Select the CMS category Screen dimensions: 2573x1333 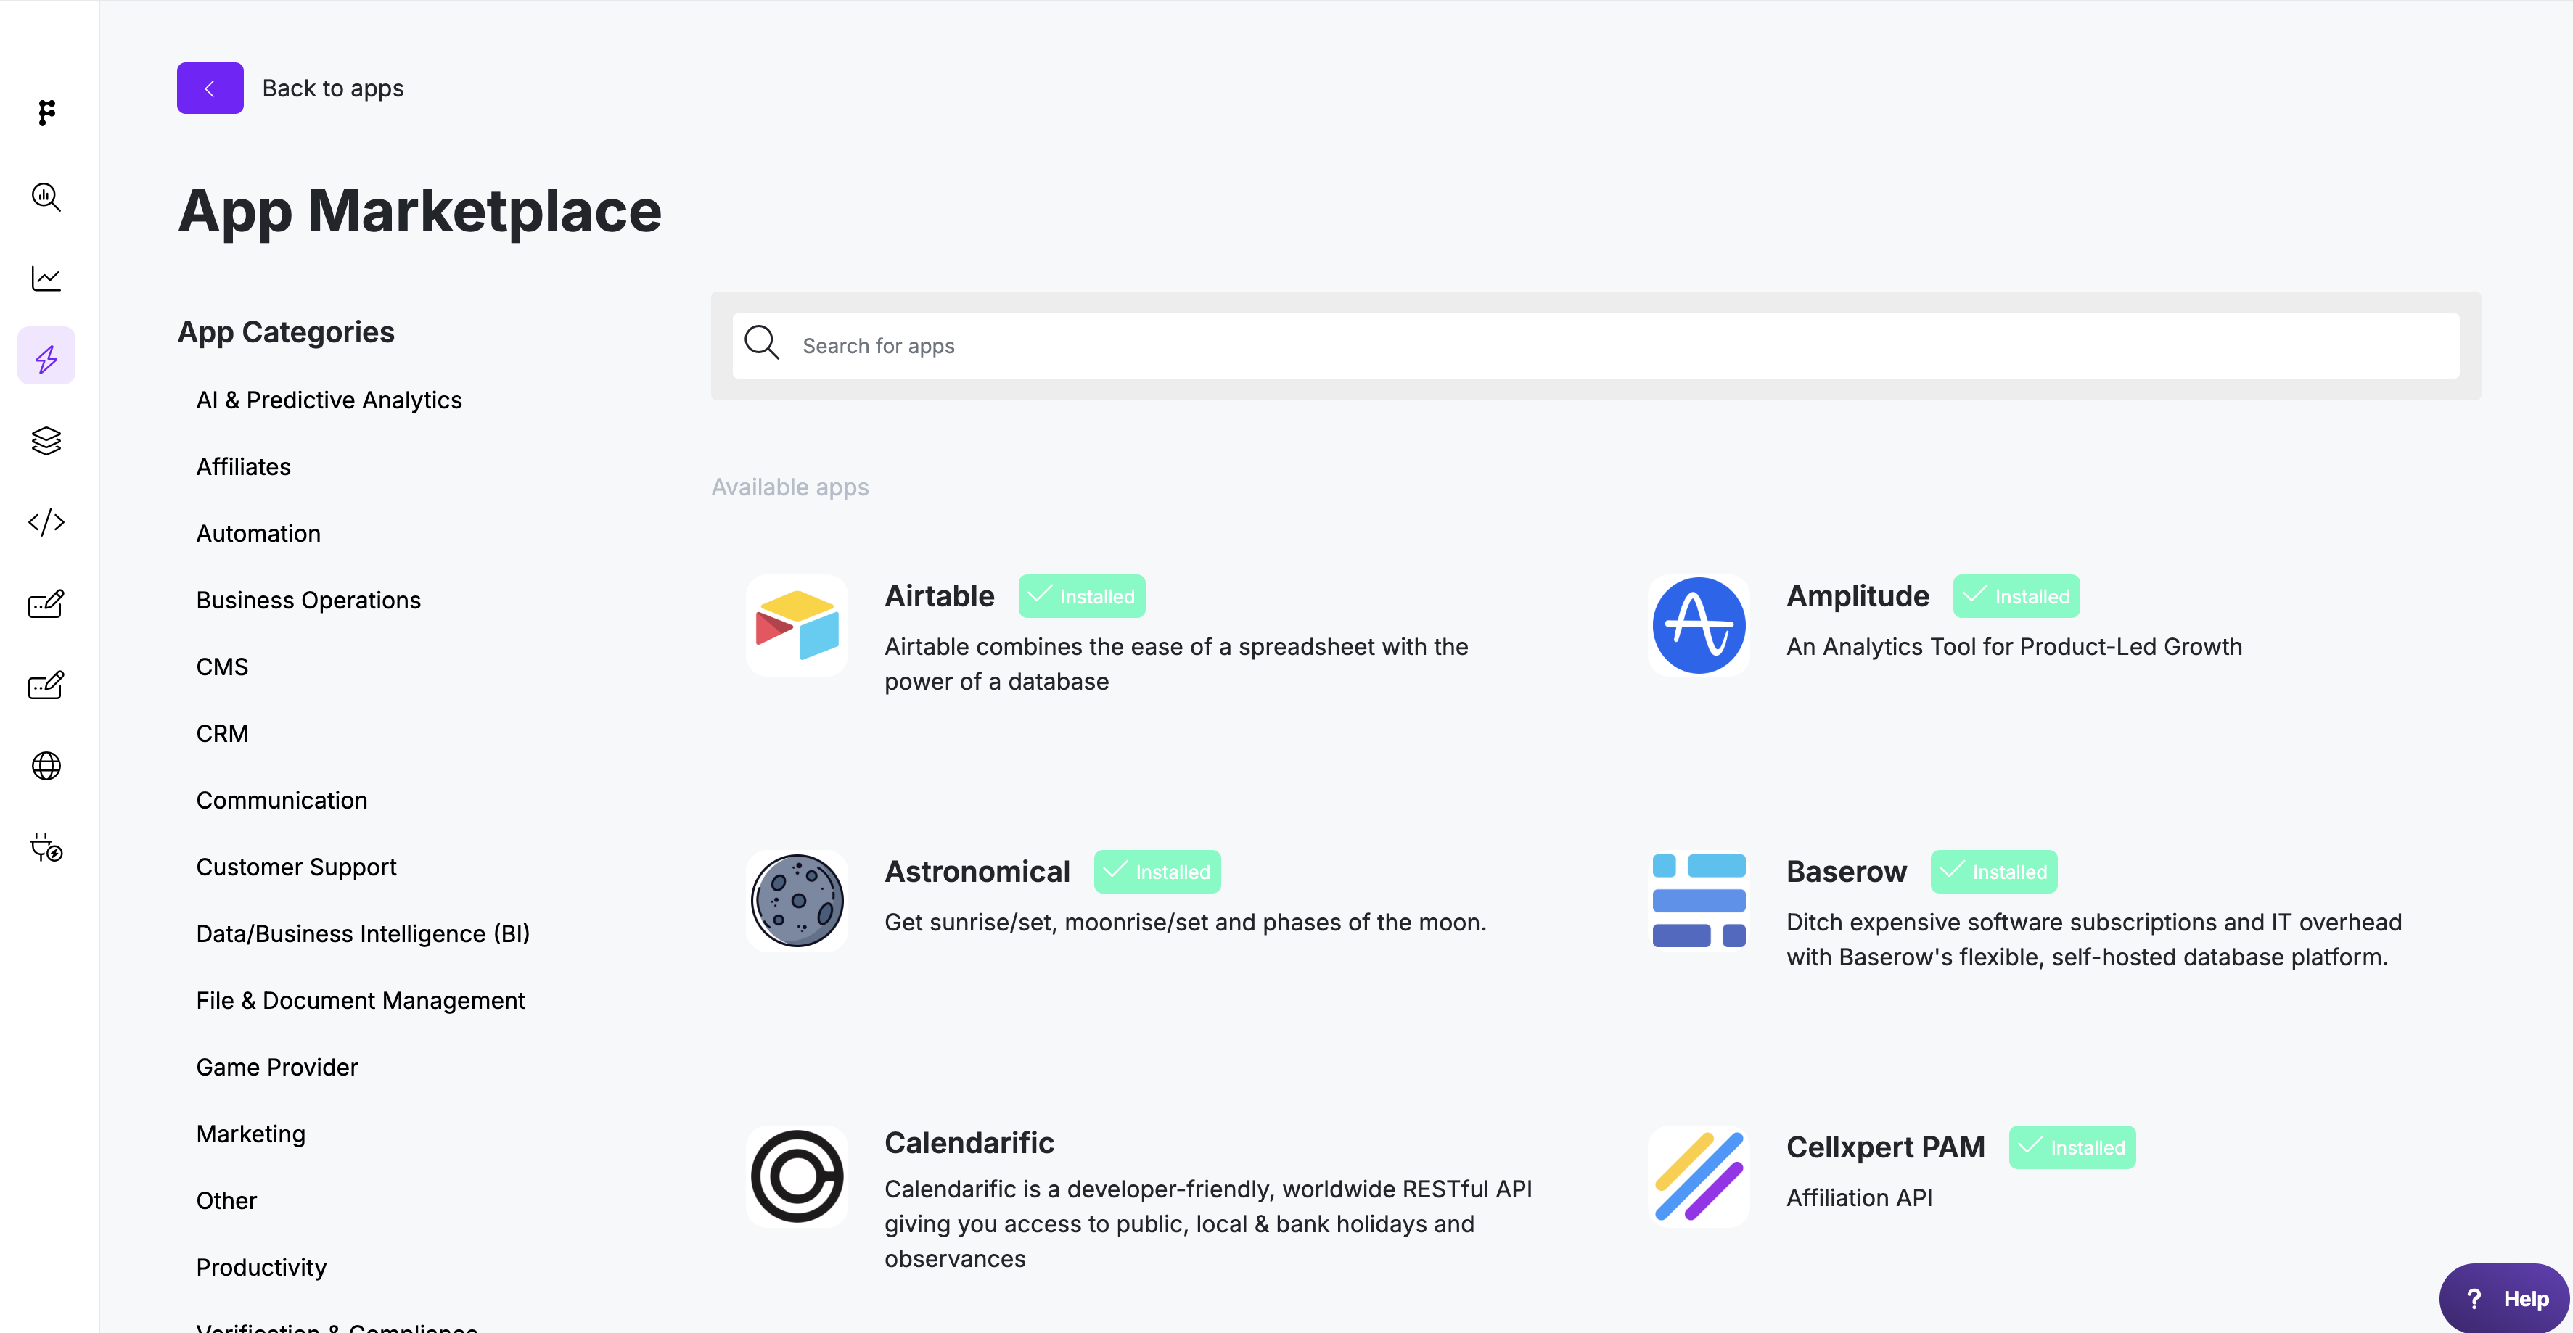click(x=222, y=667)
